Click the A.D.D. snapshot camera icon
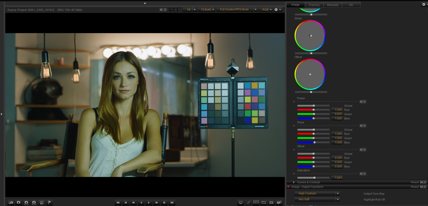Image resolution: width=428 pixels, height=206 pixels. pos(26,203)
